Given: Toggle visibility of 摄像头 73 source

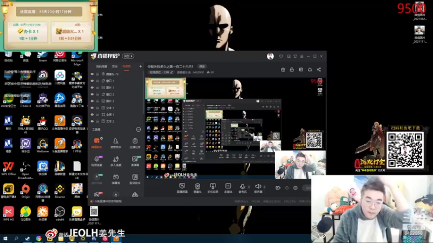Looking at the screenshot, I should tap(92, 74).
